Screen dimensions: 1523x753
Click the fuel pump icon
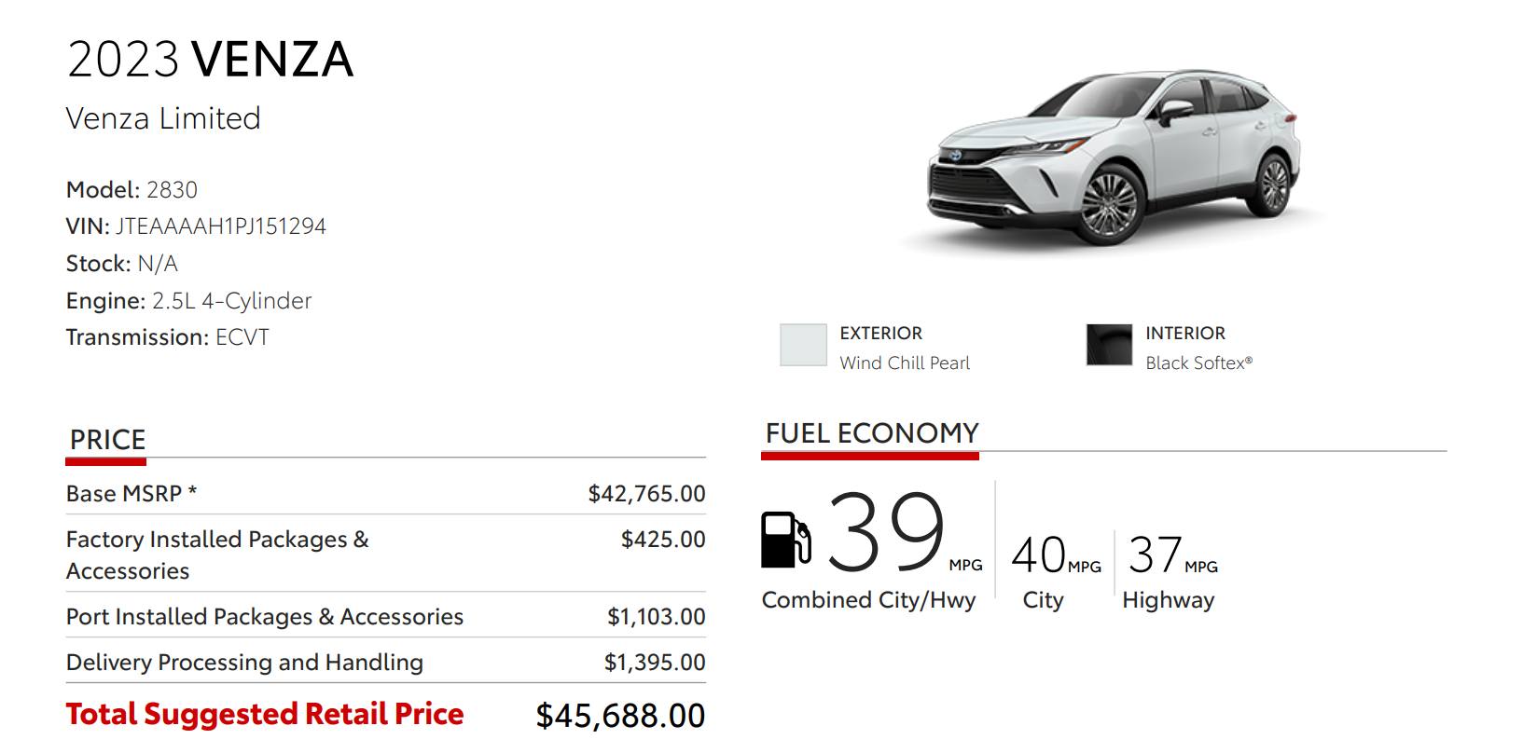[x=786, y=540]
